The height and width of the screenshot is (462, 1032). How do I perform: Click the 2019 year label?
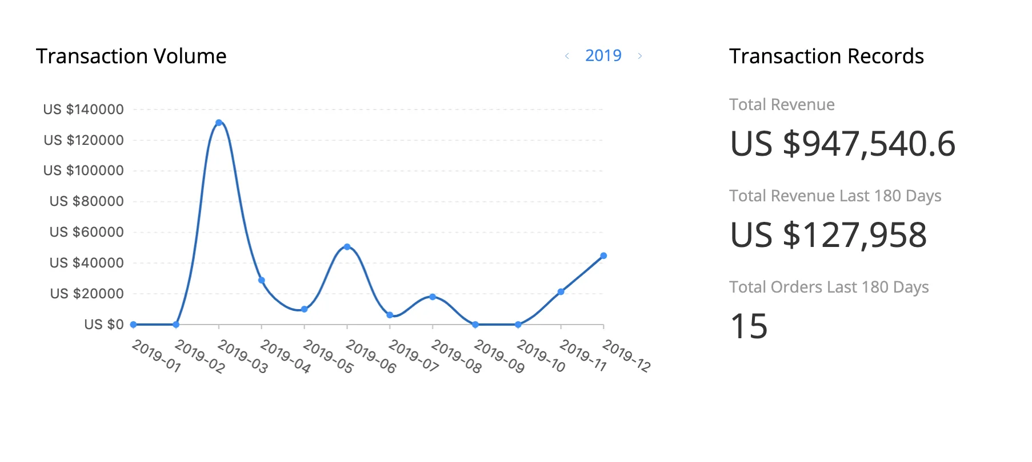pyautogui.click(x=603, y=56)
